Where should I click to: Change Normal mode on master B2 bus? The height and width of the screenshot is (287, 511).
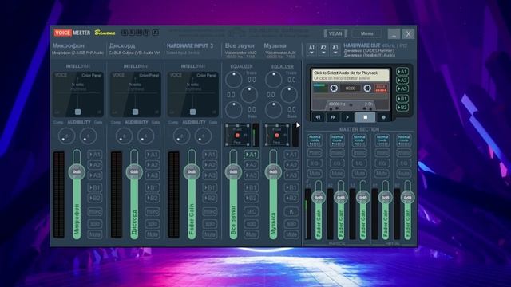pos(404,140)
